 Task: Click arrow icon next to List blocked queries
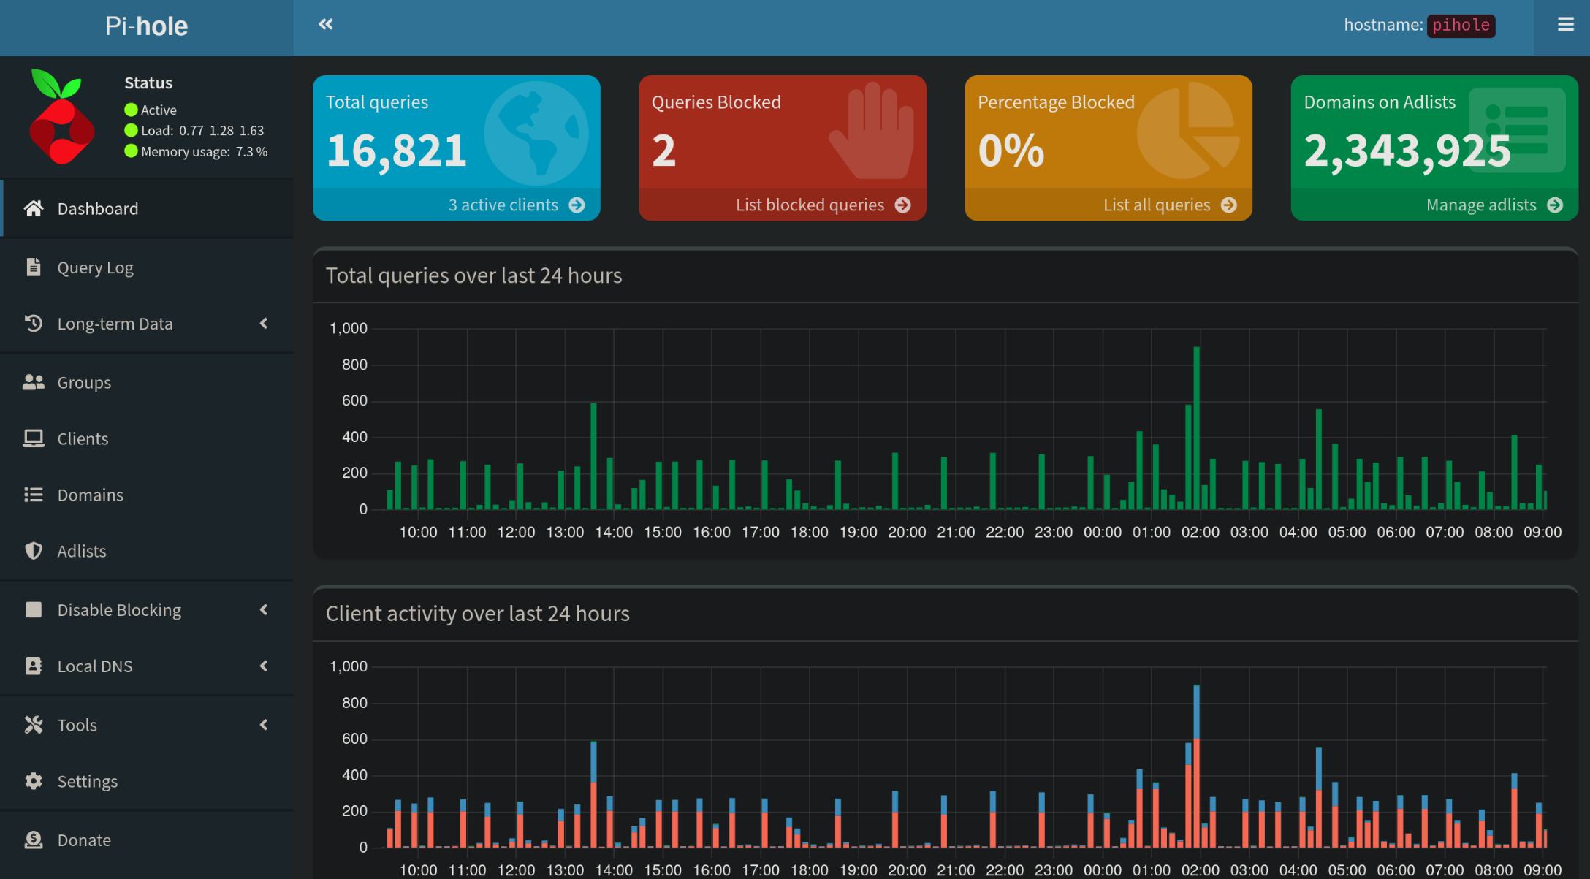(903, 205)
